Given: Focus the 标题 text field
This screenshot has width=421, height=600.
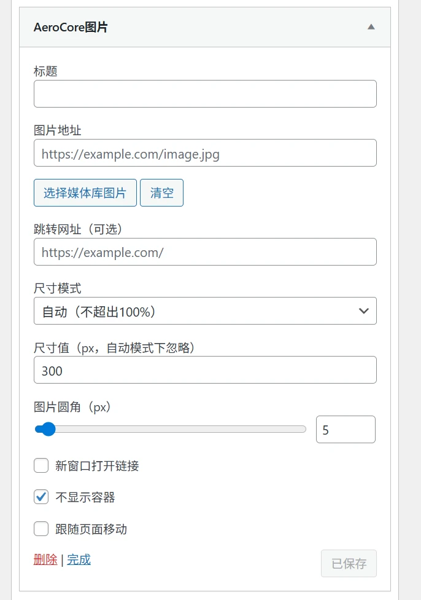Looking at the screenshot, I should 205,94.
